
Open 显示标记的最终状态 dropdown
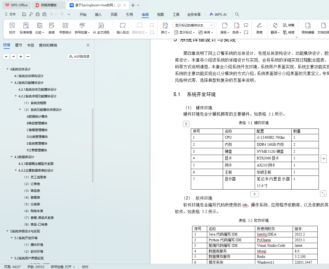pyautogui.click(x=193, y=25)
